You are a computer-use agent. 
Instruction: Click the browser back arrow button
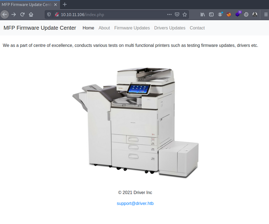pos(5,14)
